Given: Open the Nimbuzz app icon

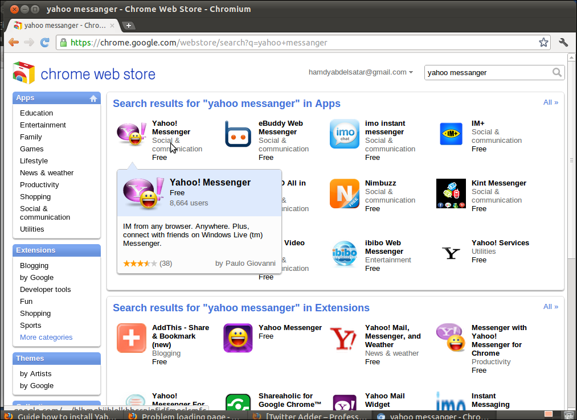Looking at the screenshot, I should [x=345, y=193].
